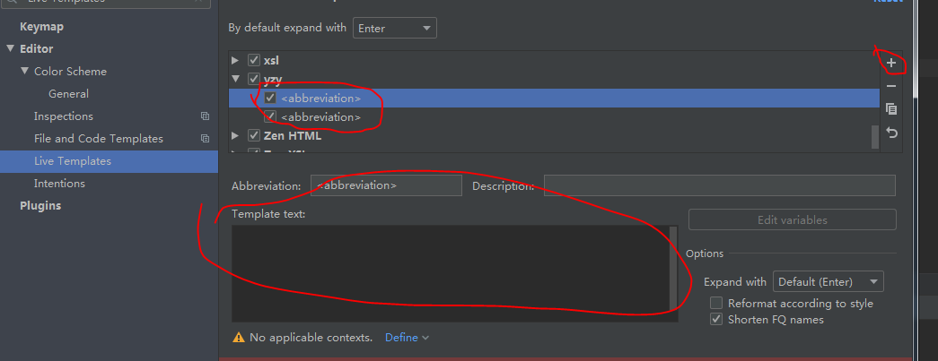938x361 pixels.
Task: Open Keymap settings page
Action: pyautogui.click(x=41, y=27)
